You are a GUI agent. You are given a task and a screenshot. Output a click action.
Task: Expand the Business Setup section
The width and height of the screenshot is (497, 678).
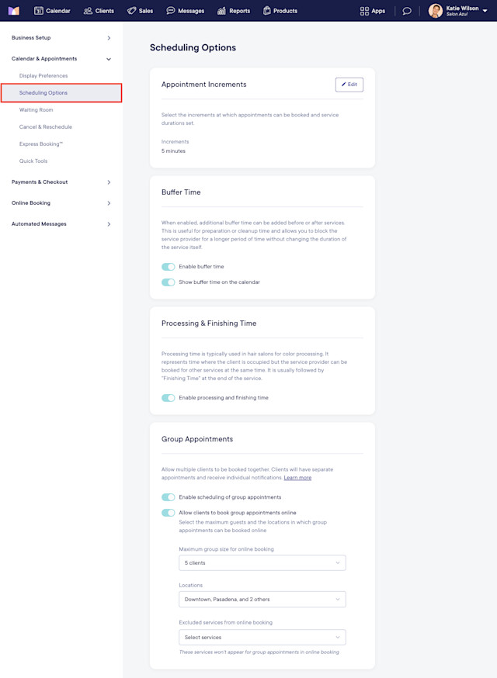click(x=61, y=37)
